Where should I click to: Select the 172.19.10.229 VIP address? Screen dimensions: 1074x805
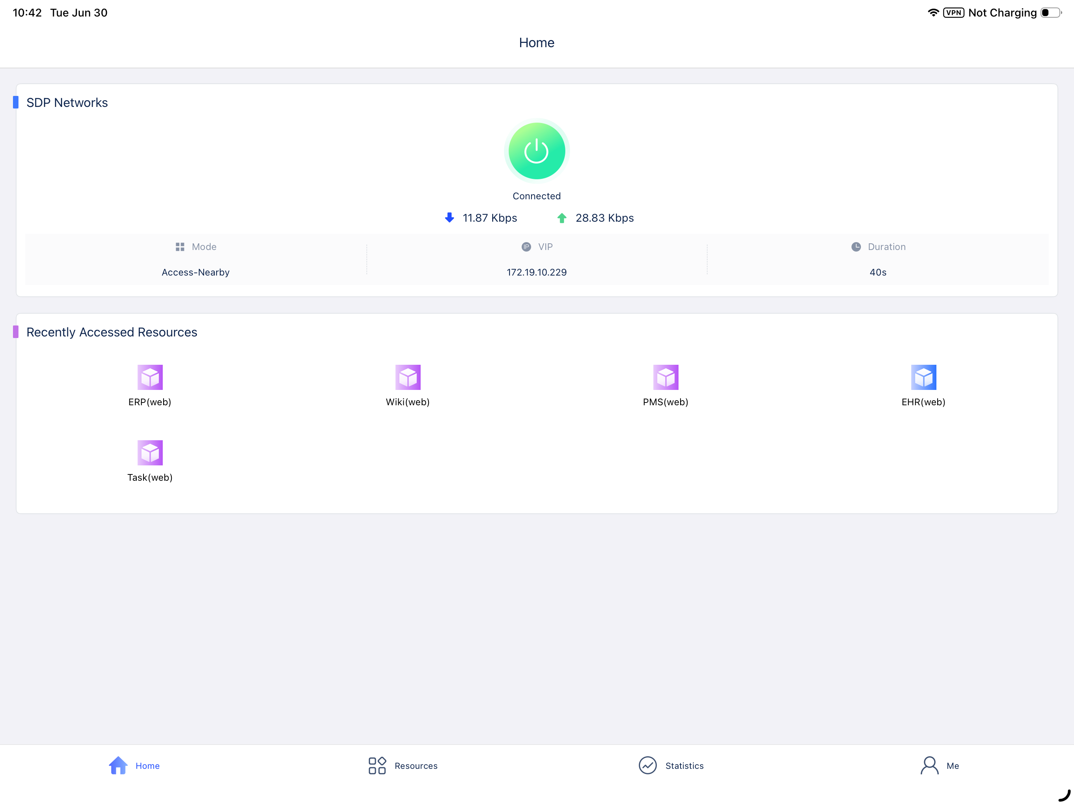tap(537, 272)
